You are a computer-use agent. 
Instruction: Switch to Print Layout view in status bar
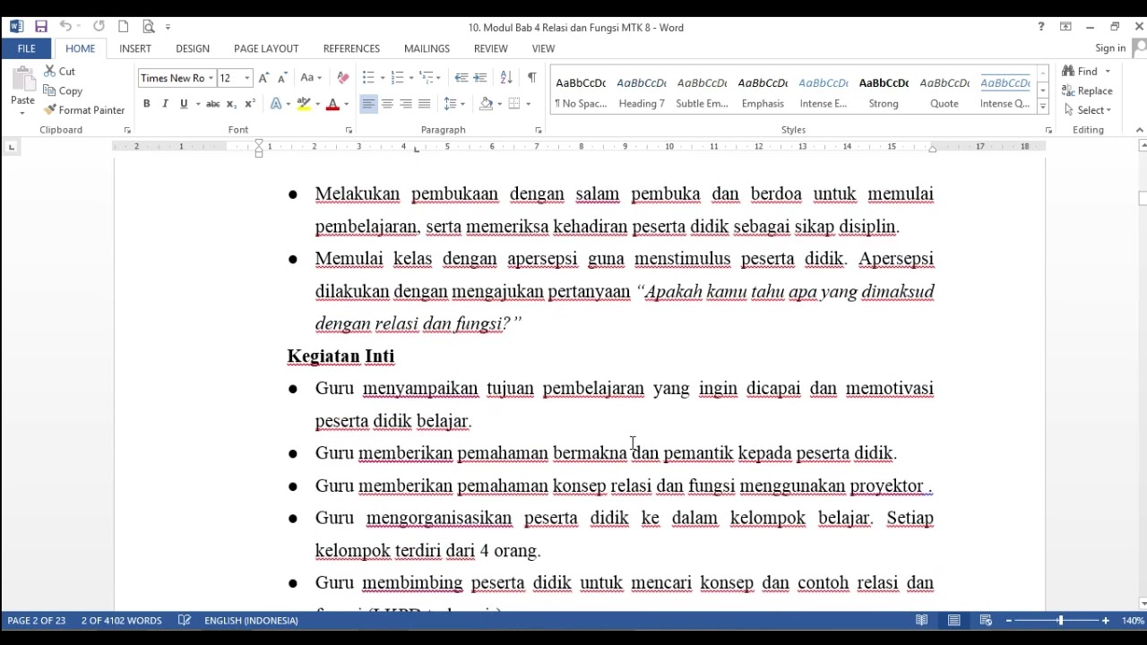coord(954,620)
